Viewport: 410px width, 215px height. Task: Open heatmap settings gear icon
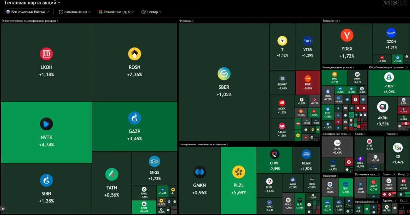click(x=395, y=3)
